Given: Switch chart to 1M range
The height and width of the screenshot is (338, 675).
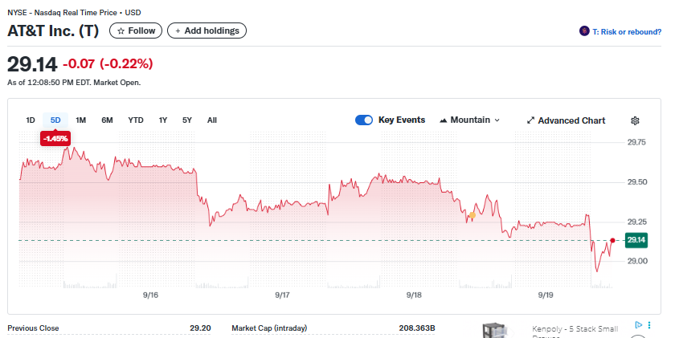Looking at the screenshot, I should (80, 120).
